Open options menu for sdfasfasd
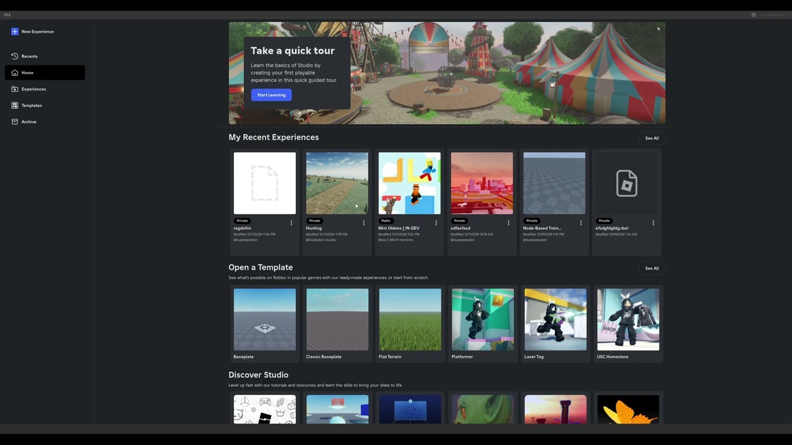792x445 pixels. click(x=509, y=223)
